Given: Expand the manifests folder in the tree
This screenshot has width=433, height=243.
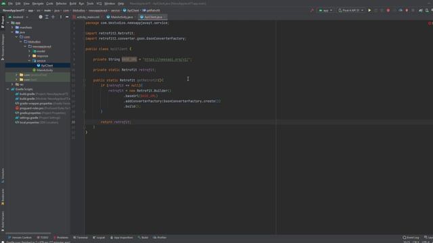Looking at the screenshot, I should tap(12, 28).
